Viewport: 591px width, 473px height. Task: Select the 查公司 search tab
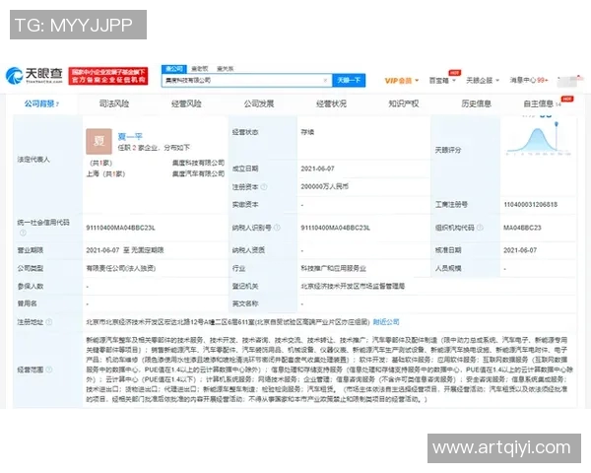click(x=173, y=69)
